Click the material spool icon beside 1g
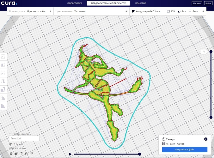The height and width of the screenshot is (158, 214). coord(163,144)
